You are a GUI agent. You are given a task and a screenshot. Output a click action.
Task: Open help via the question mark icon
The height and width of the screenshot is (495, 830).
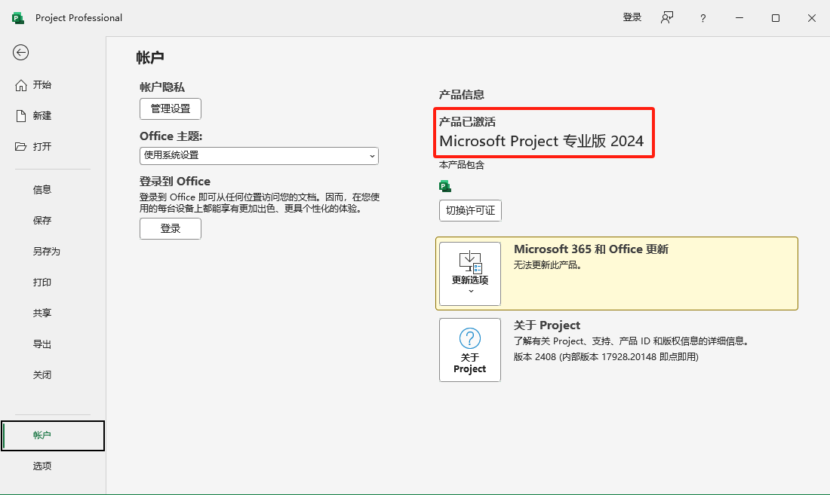tap(703, 18)
